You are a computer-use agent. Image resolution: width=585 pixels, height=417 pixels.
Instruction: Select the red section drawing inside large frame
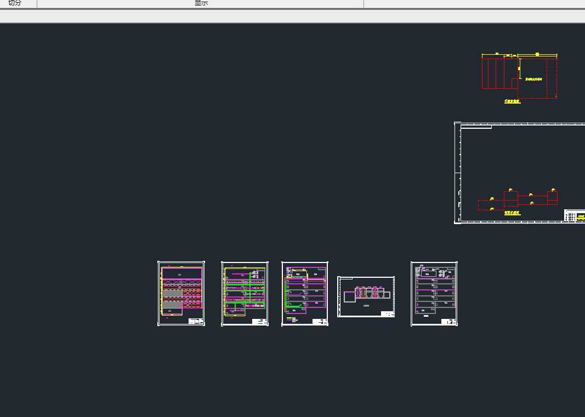518,201
